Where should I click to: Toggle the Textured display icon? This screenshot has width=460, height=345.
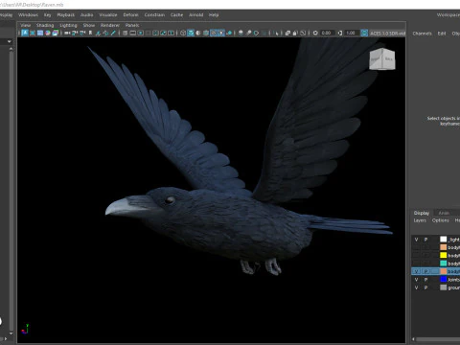214,33
